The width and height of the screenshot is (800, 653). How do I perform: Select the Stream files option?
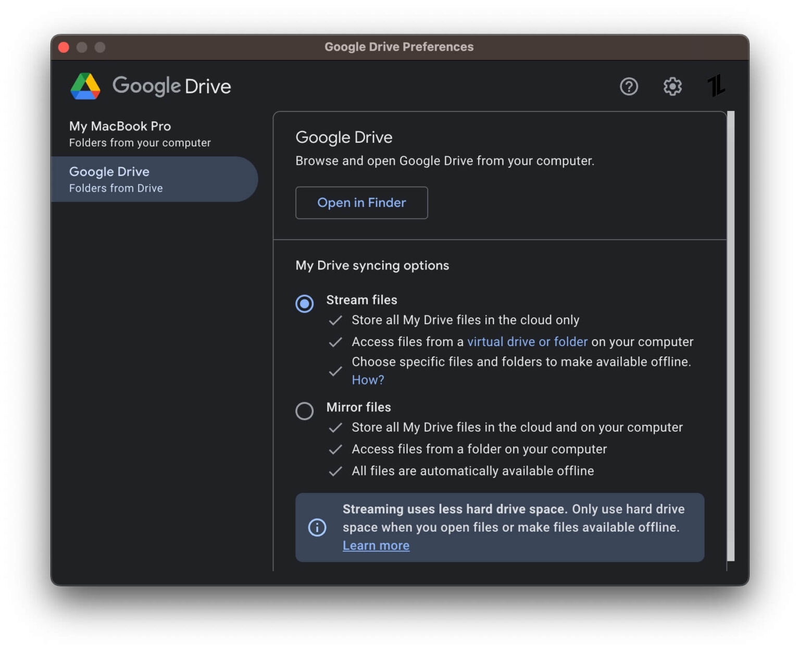[305, 303]
